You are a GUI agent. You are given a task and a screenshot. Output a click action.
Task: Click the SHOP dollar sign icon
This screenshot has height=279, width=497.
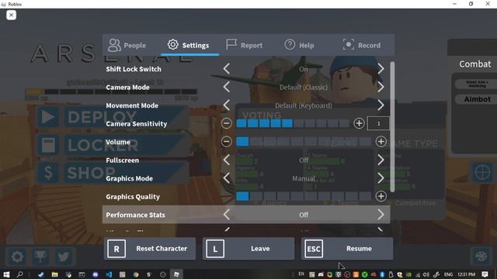pos(47,173)
